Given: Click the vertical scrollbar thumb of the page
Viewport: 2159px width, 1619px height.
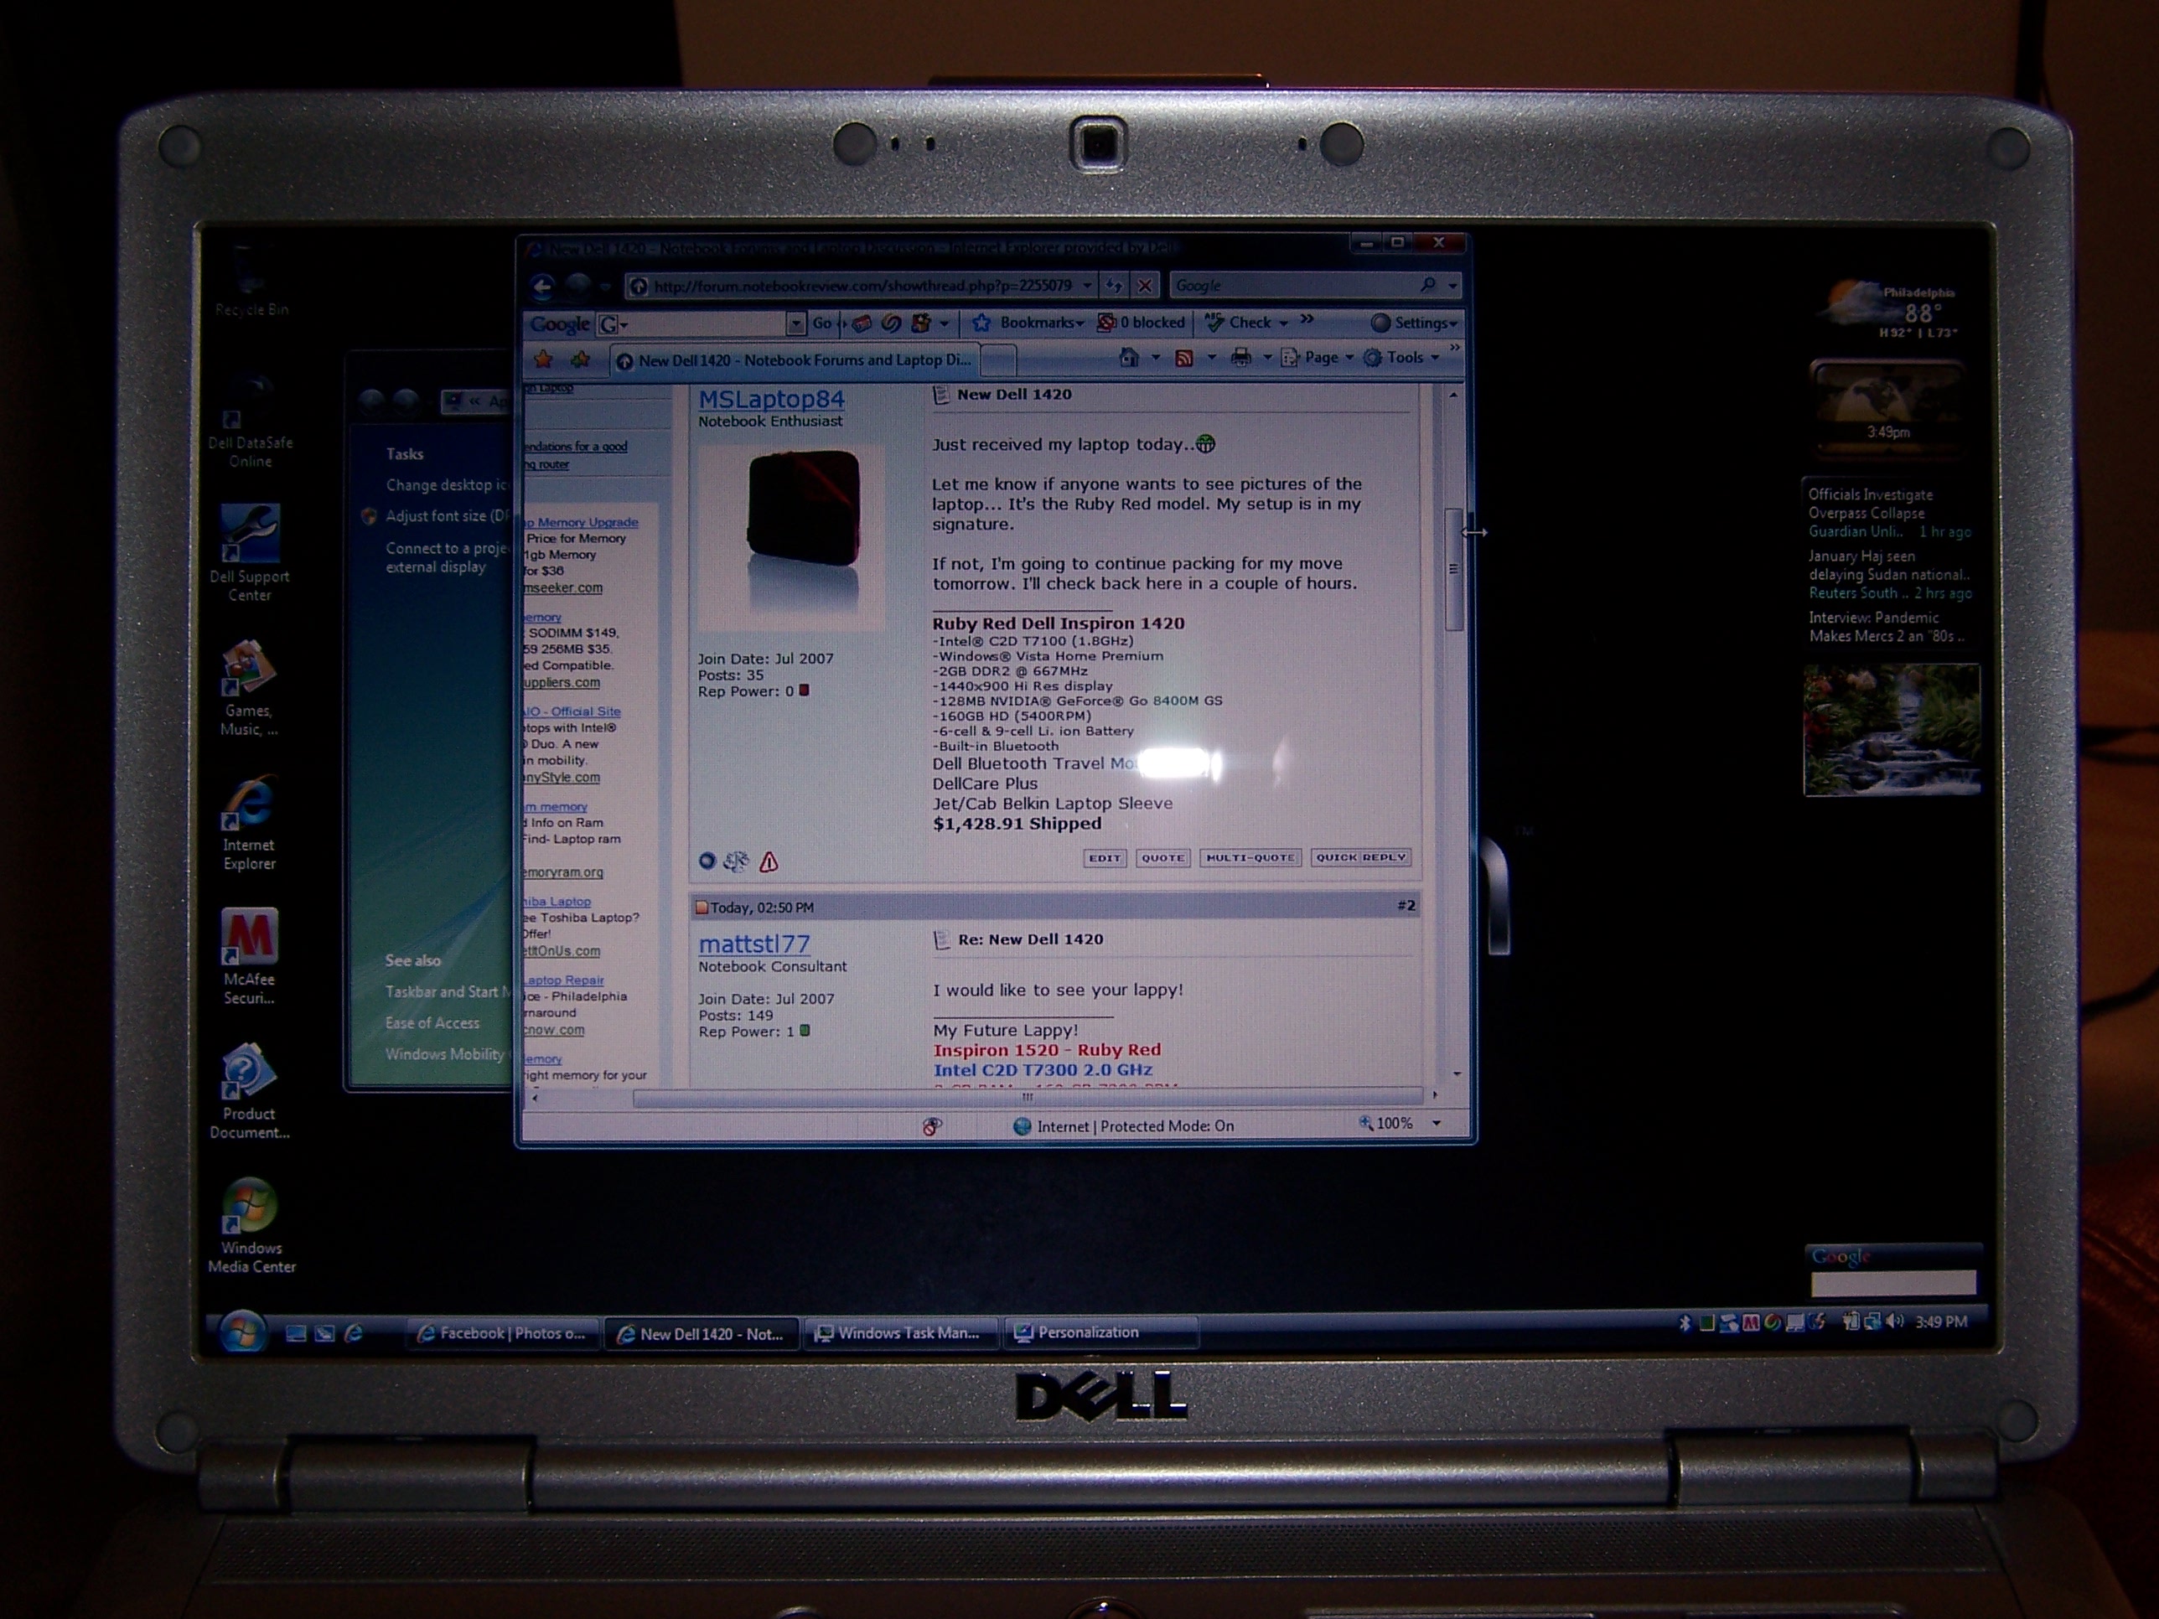Looking at the screenshot, I should (x=1453, y=569).
